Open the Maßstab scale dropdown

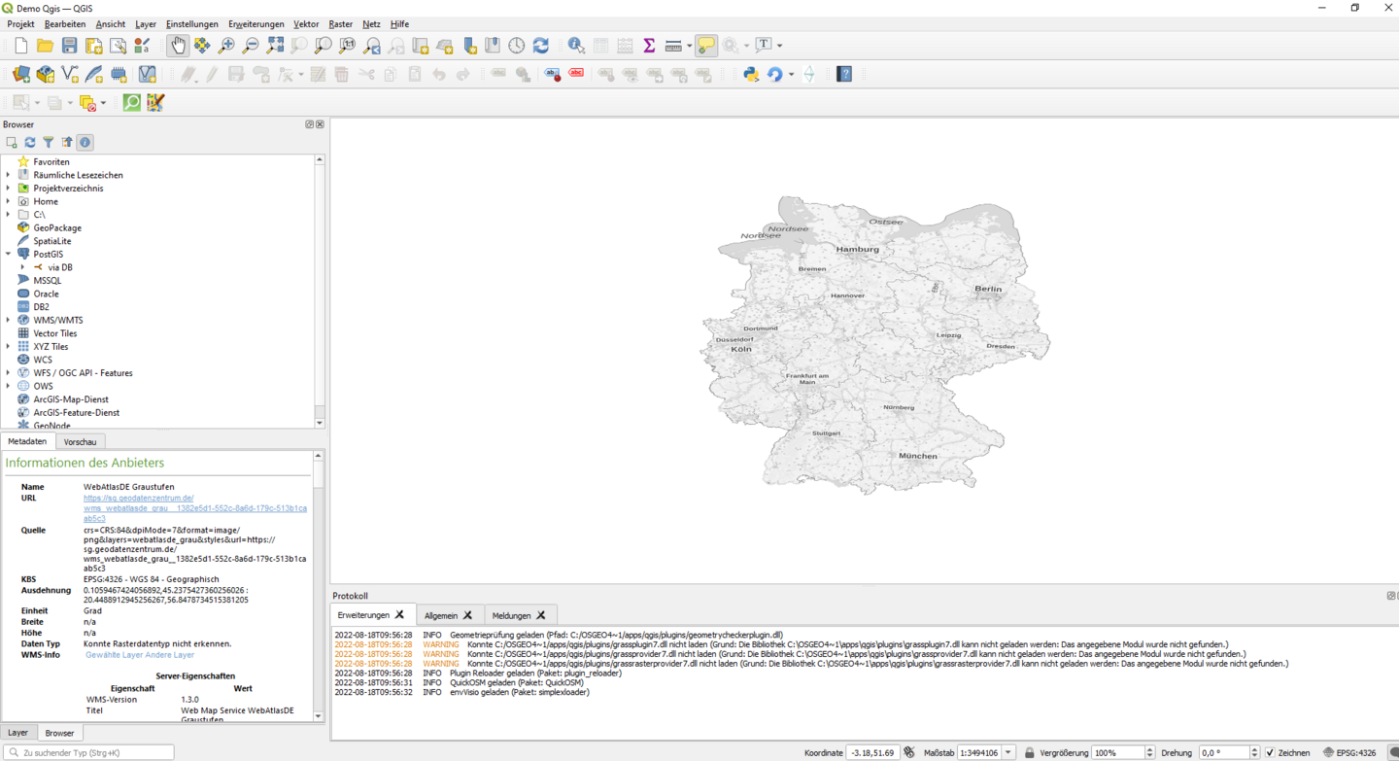[1008, 752]
